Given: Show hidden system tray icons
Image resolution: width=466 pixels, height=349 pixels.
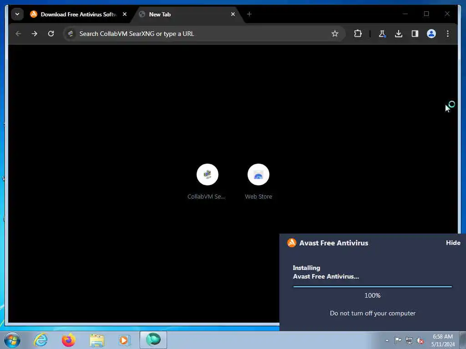Looking at the screenshot, I should coord(387,341).
